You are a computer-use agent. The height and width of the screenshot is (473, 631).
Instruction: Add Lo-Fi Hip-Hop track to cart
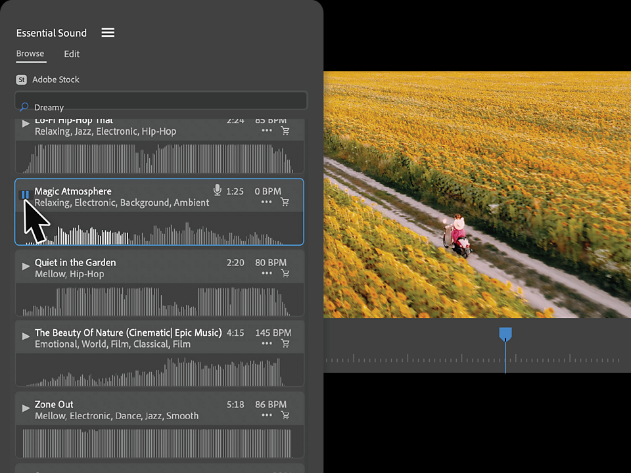[285, 130]
